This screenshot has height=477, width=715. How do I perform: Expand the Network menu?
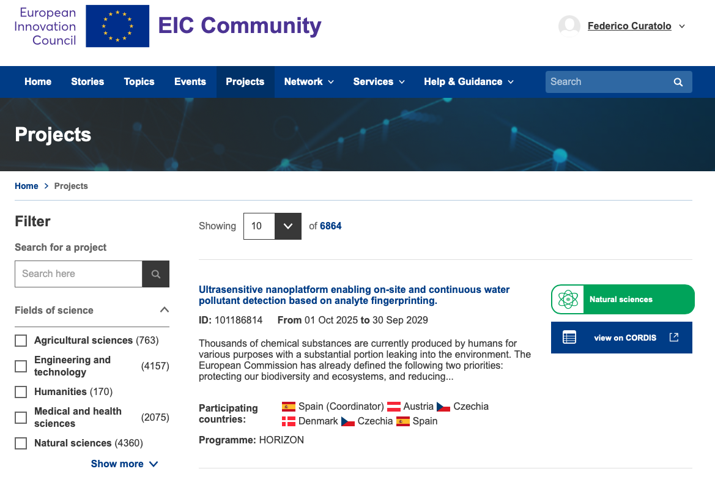point(309,81)
